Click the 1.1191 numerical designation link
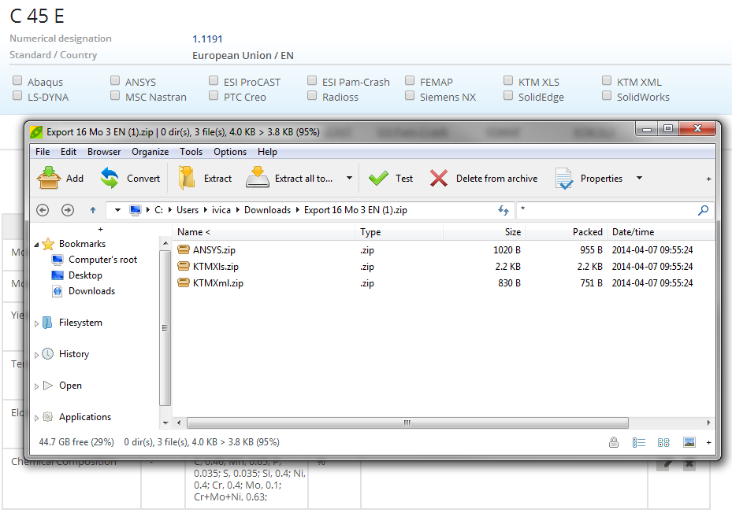 click(207, 39)
